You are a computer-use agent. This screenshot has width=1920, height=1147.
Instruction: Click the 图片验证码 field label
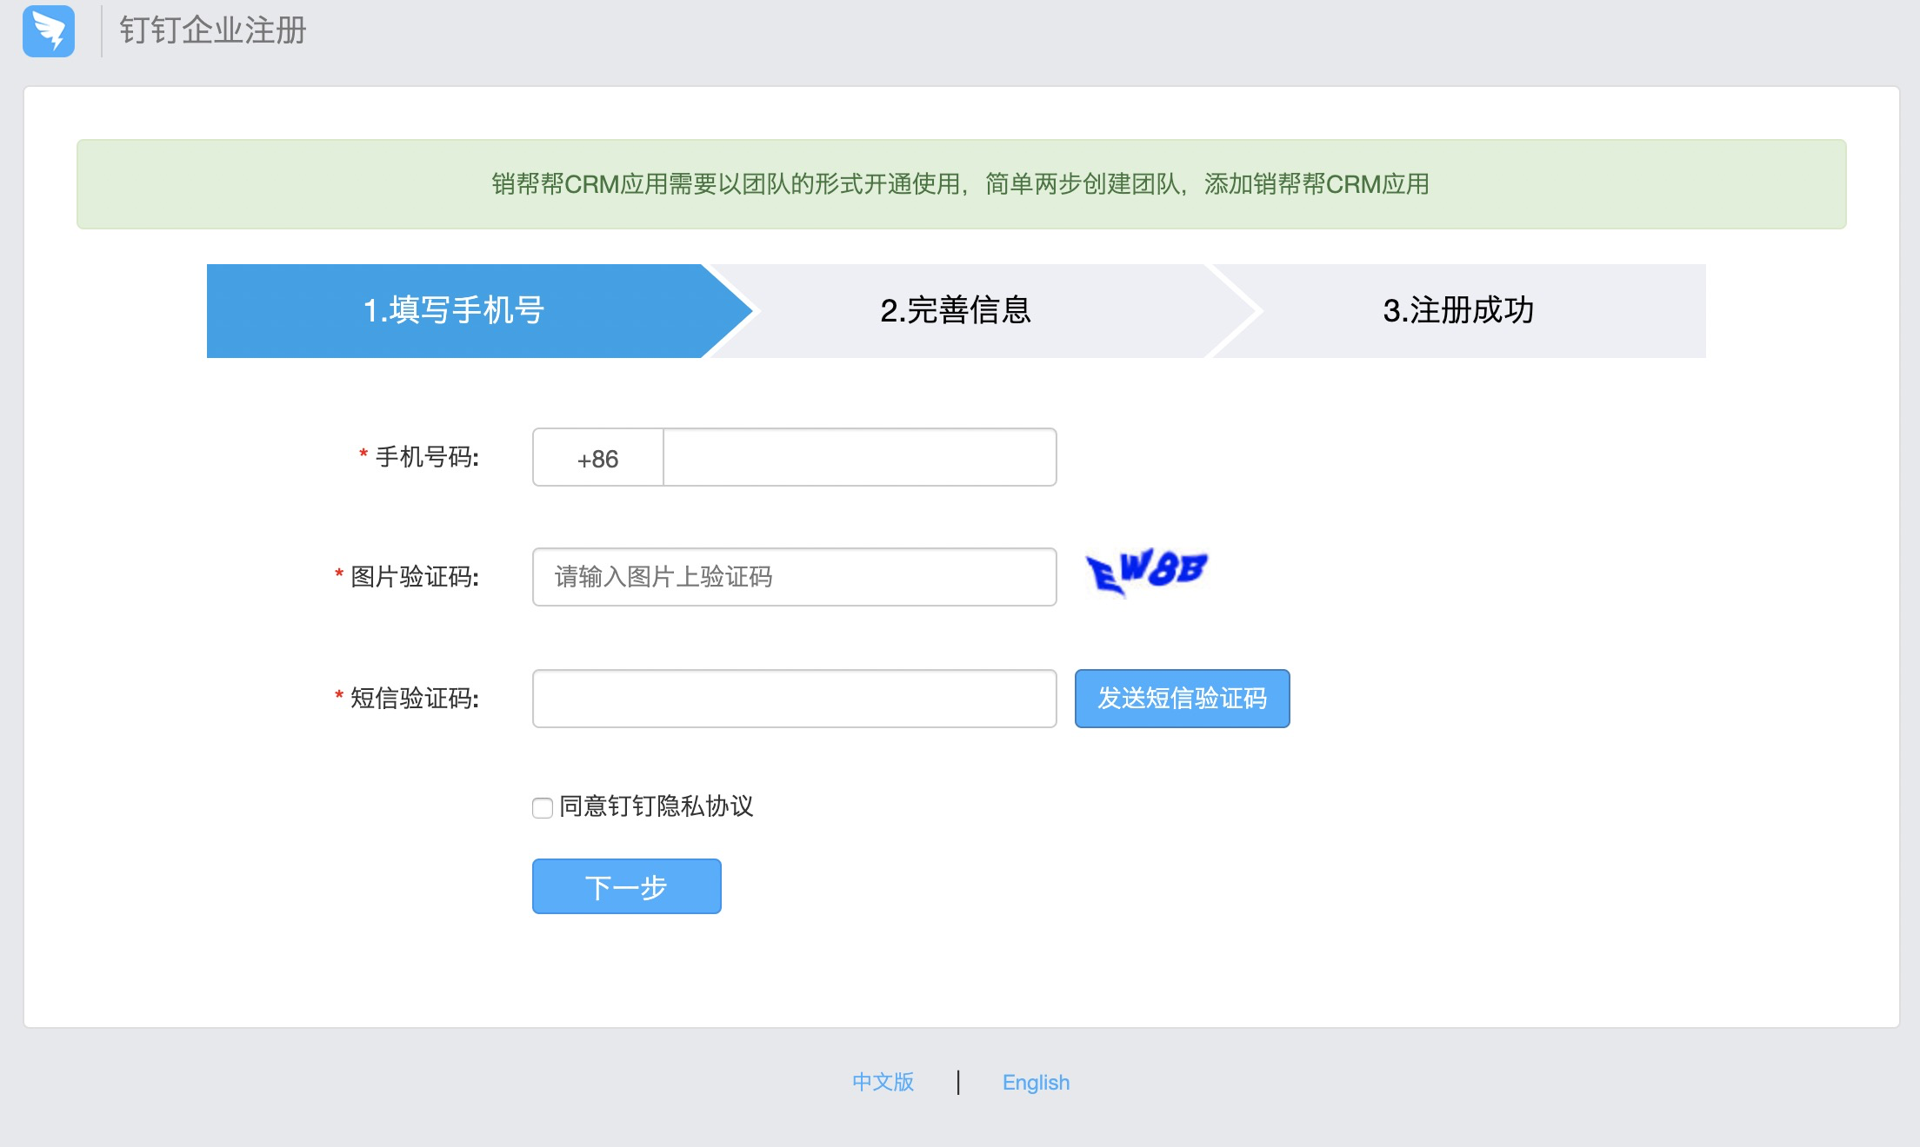coord(414,577)
